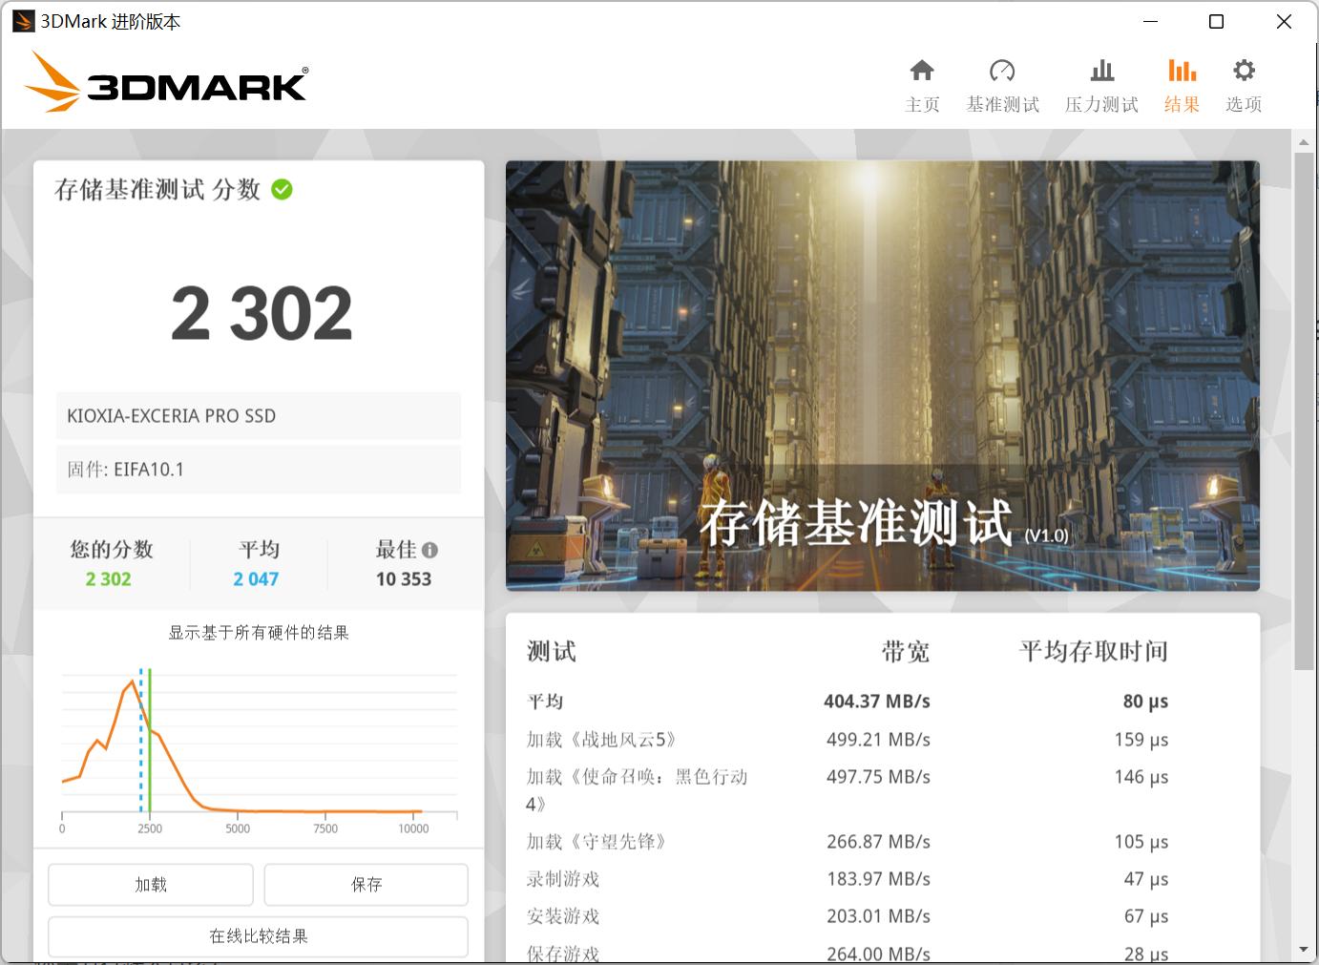
Task: Click the info icon next to 最佳
Action: pyautogui.click(x=431, y=550)
